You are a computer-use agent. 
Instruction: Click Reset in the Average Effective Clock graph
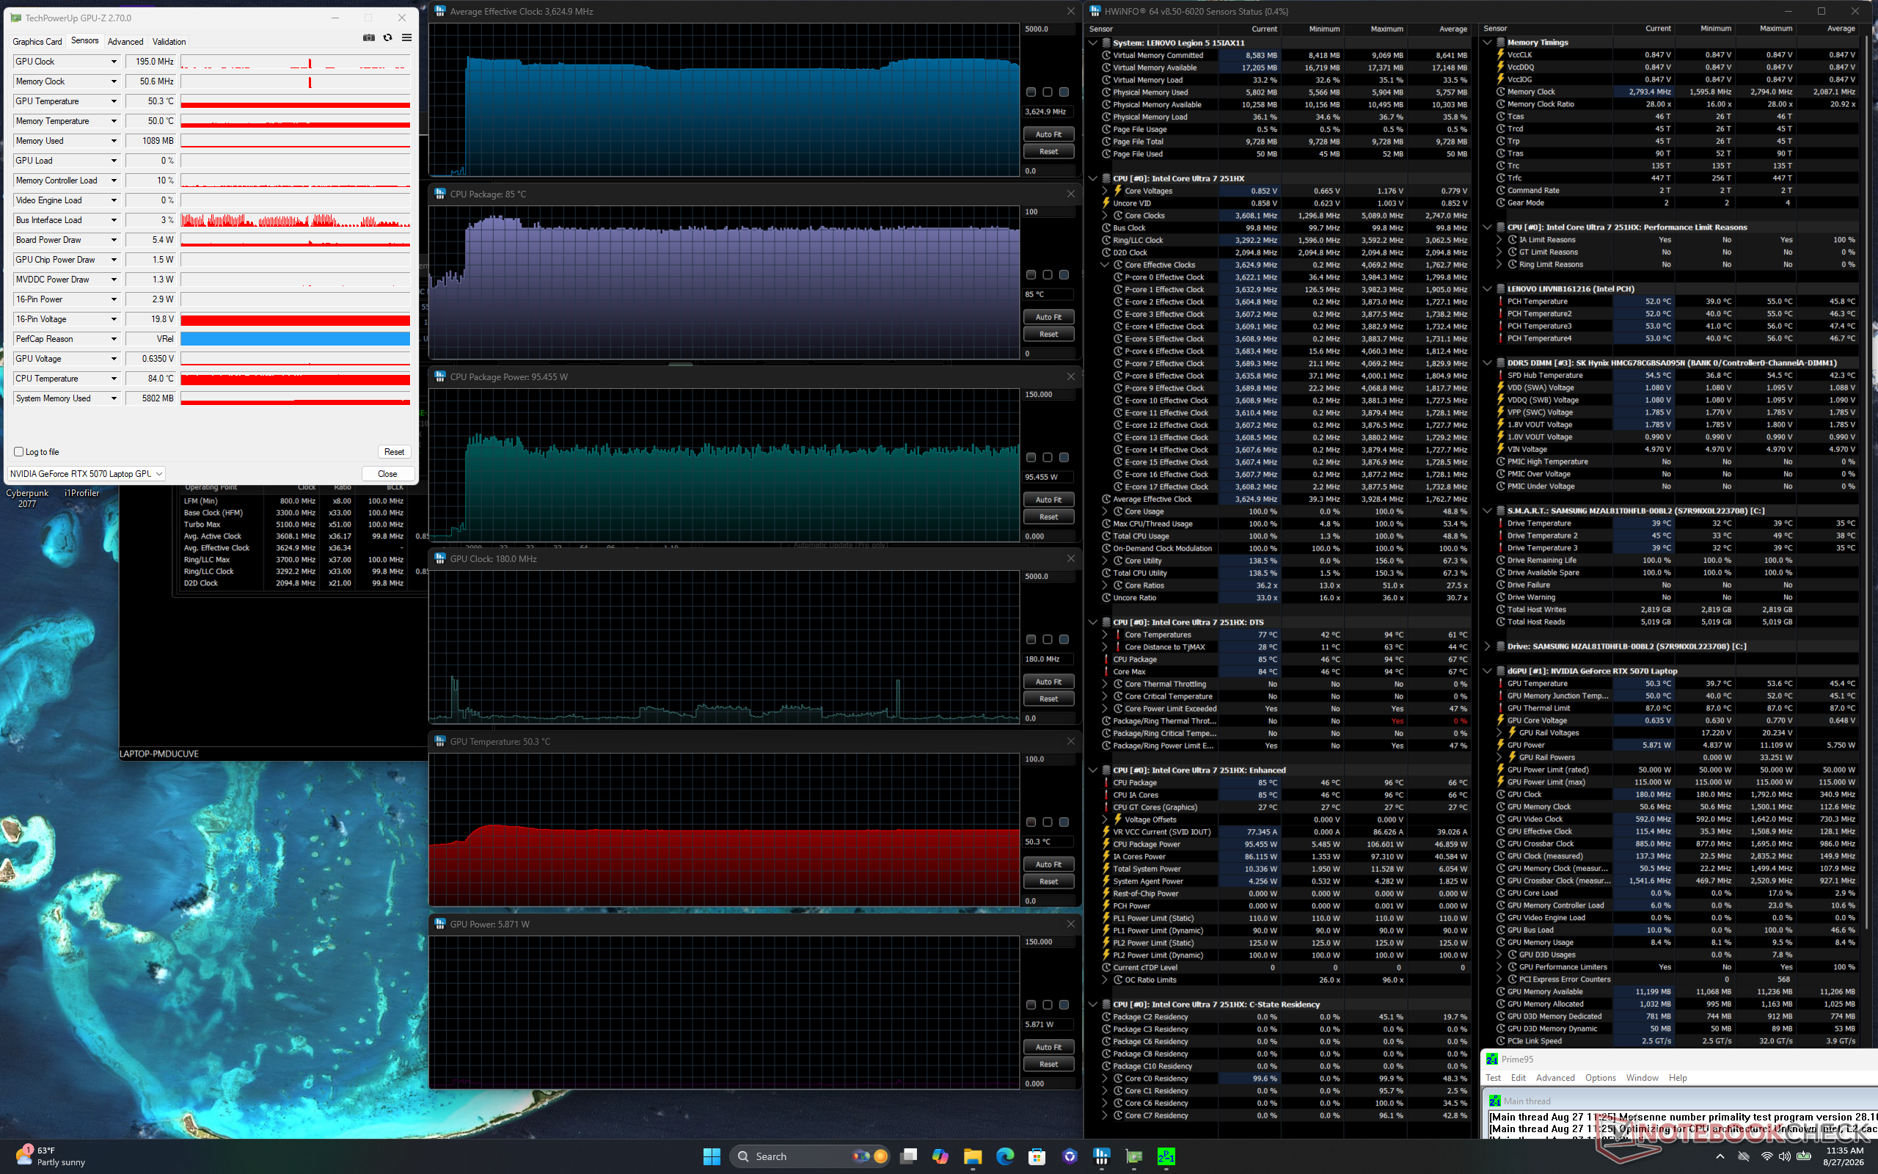click(x=1048, y=151)
